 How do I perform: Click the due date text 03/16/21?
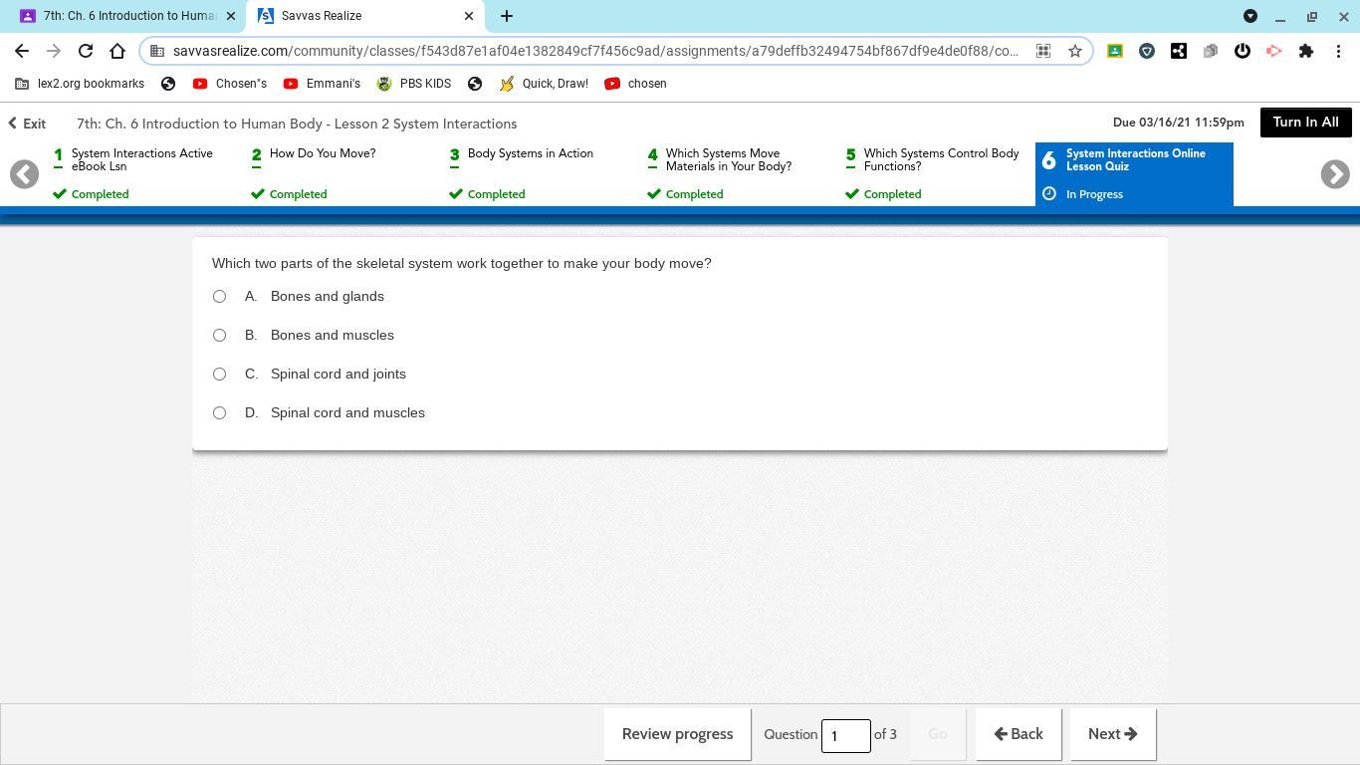(x=1179, y=123)
